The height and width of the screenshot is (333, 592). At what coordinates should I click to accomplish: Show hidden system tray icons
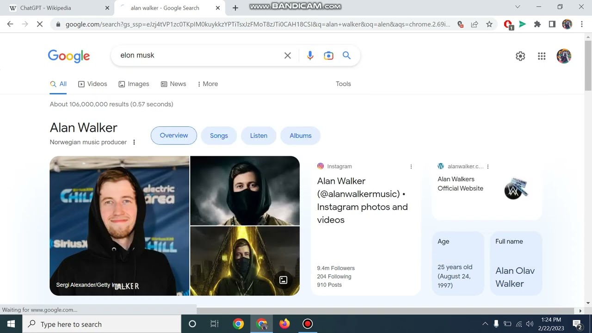point(485,324)
